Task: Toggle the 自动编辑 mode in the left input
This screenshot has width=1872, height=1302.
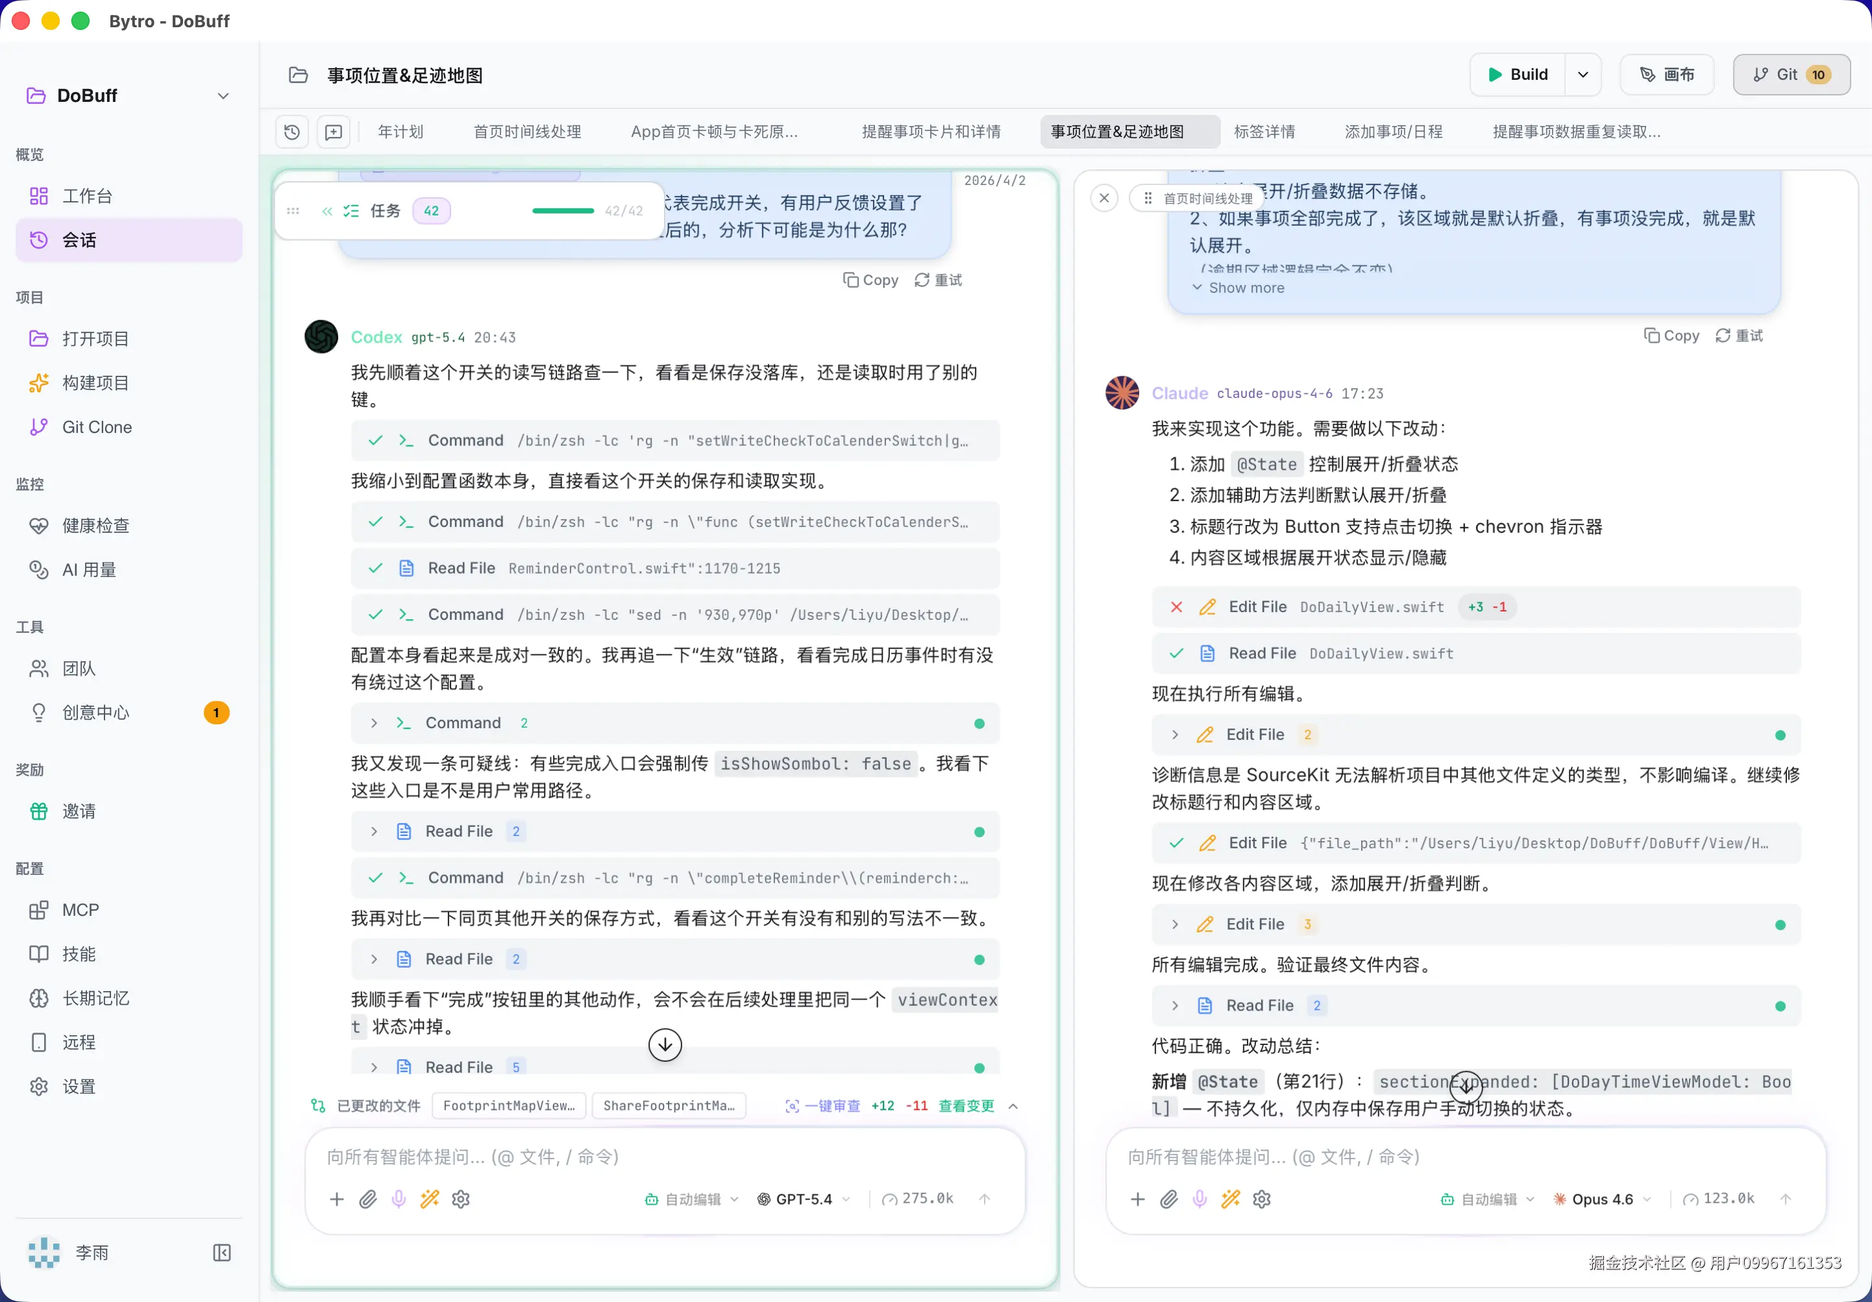Action: pyautogui.click(x=691, y=1198)
